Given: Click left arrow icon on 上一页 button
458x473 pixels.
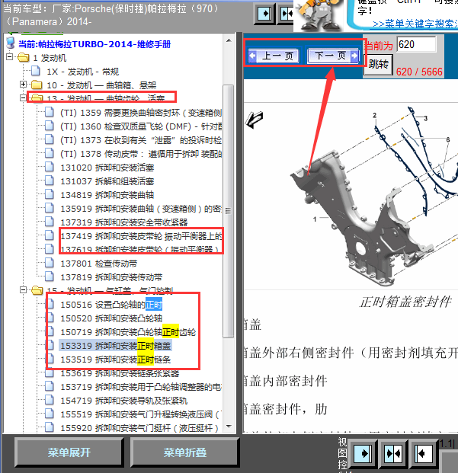Looking at the screenshot, I should 252,56.
